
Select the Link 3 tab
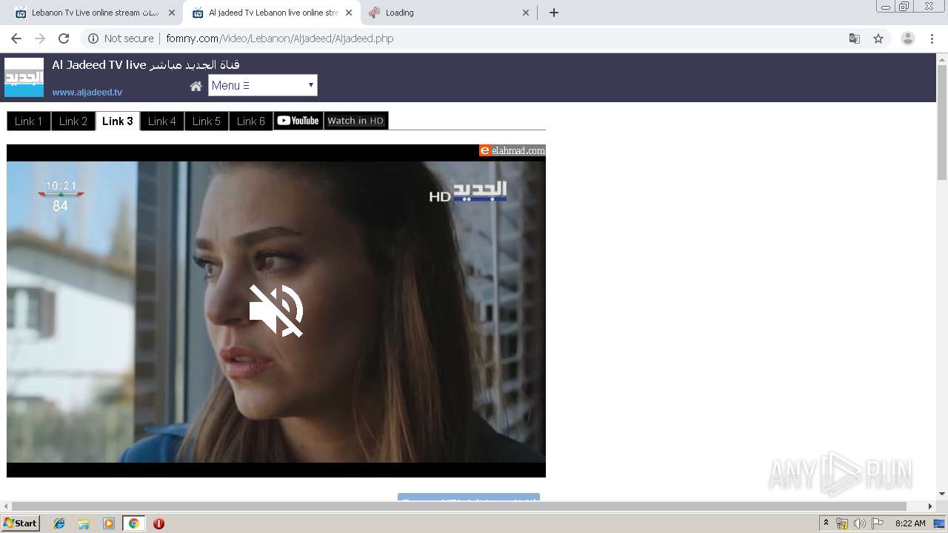tap(118, 121)
